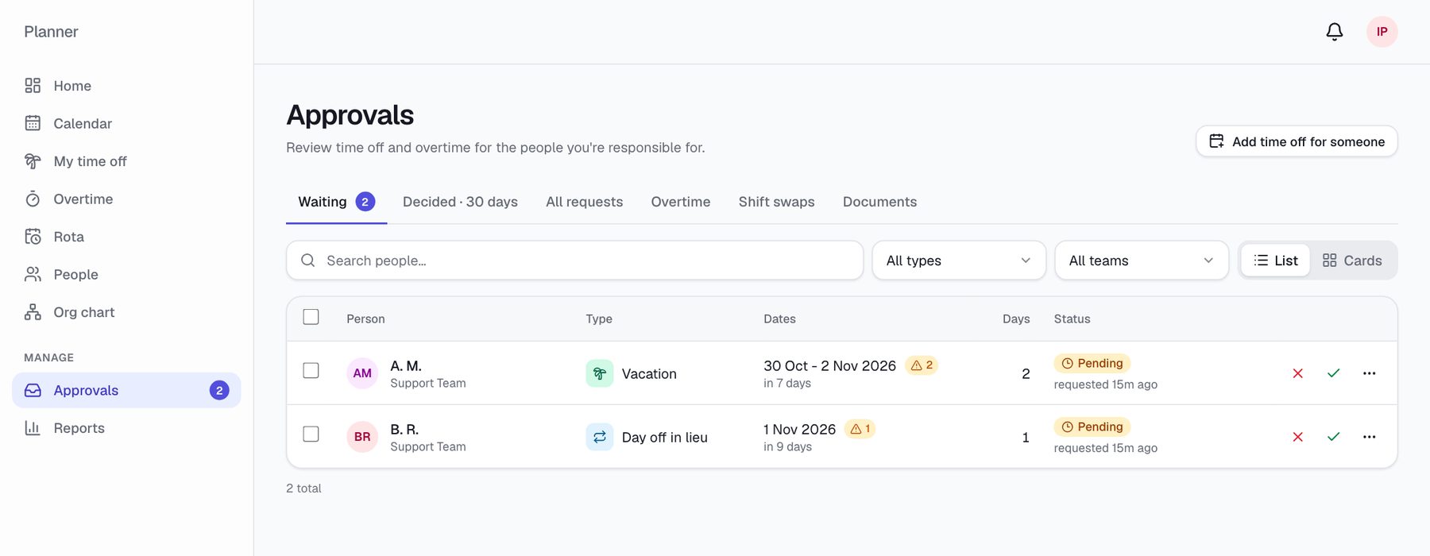
Task: Open the Documents tab
Action: click(x=879, y=202)
